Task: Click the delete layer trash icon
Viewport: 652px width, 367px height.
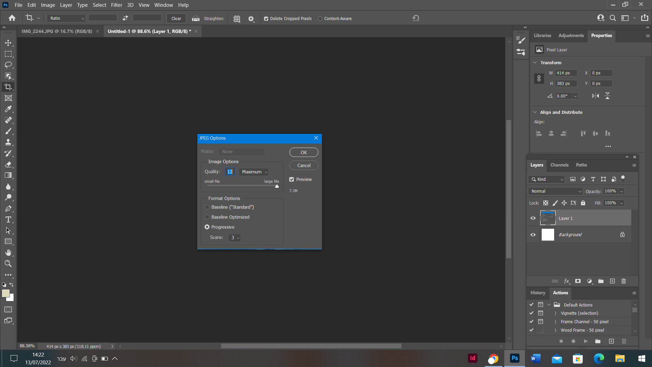Action: 623,281
